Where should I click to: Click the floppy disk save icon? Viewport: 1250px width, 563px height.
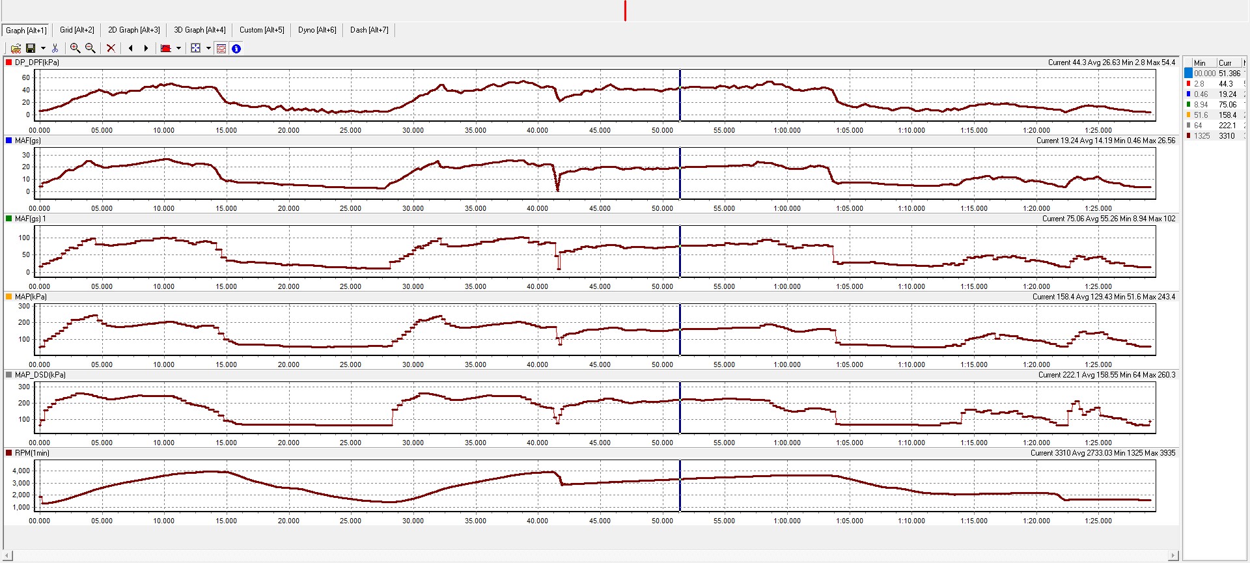coord(30,48)
